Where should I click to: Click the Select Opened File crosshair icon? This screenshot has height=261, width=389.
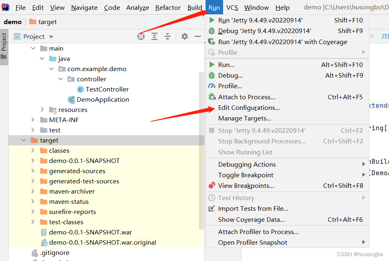(x=141, y=36)
